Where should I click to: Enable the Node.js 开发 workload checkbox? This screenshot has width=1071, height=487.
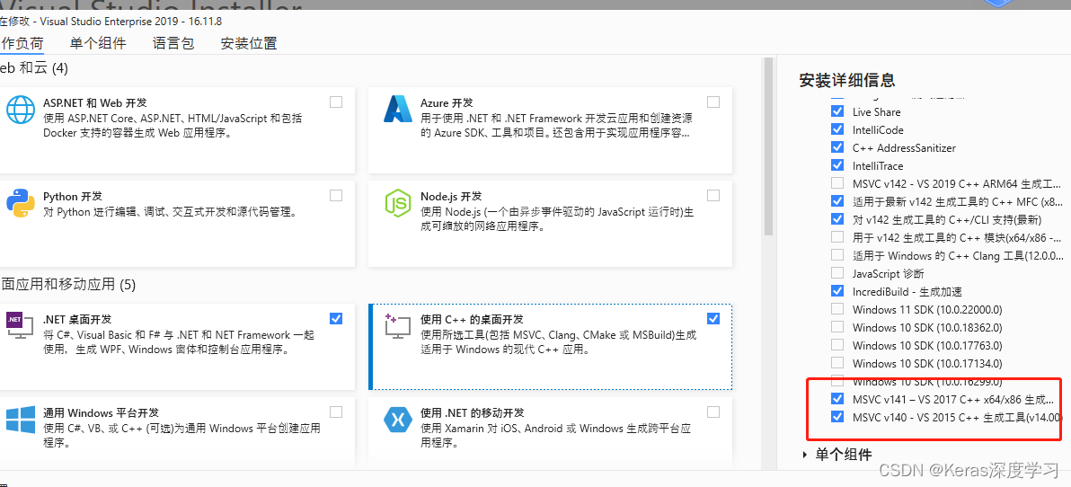(713, 195)
